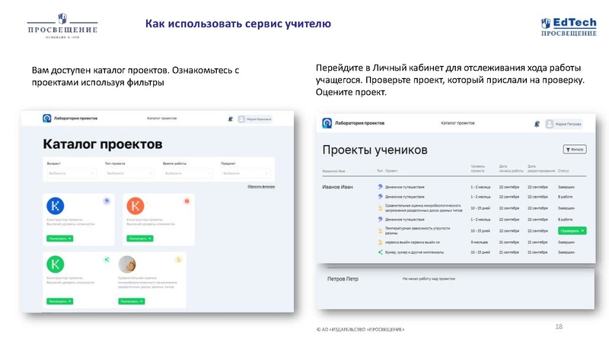
Task: Click the Каталог проектов page heading
Action: (103, 144)
